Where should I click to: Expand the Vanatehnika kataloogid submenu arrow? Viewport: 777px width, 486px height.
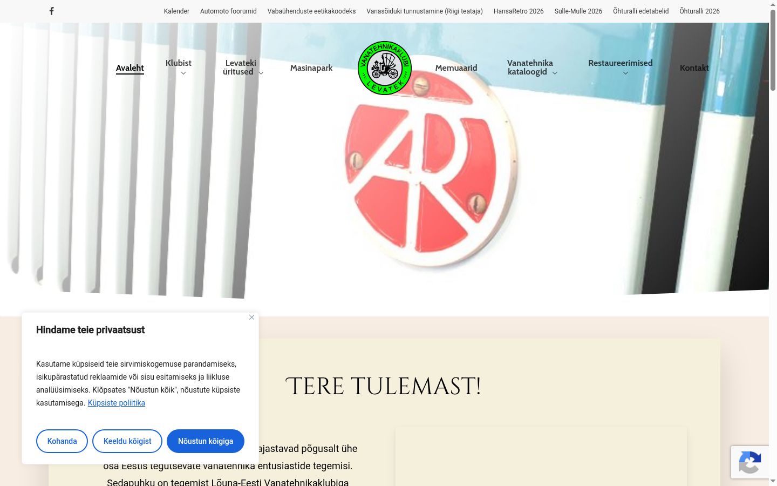point(555,73)
